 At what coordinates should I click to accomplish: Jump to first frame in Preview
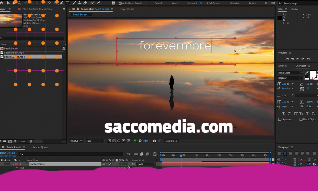click(287, 59)
